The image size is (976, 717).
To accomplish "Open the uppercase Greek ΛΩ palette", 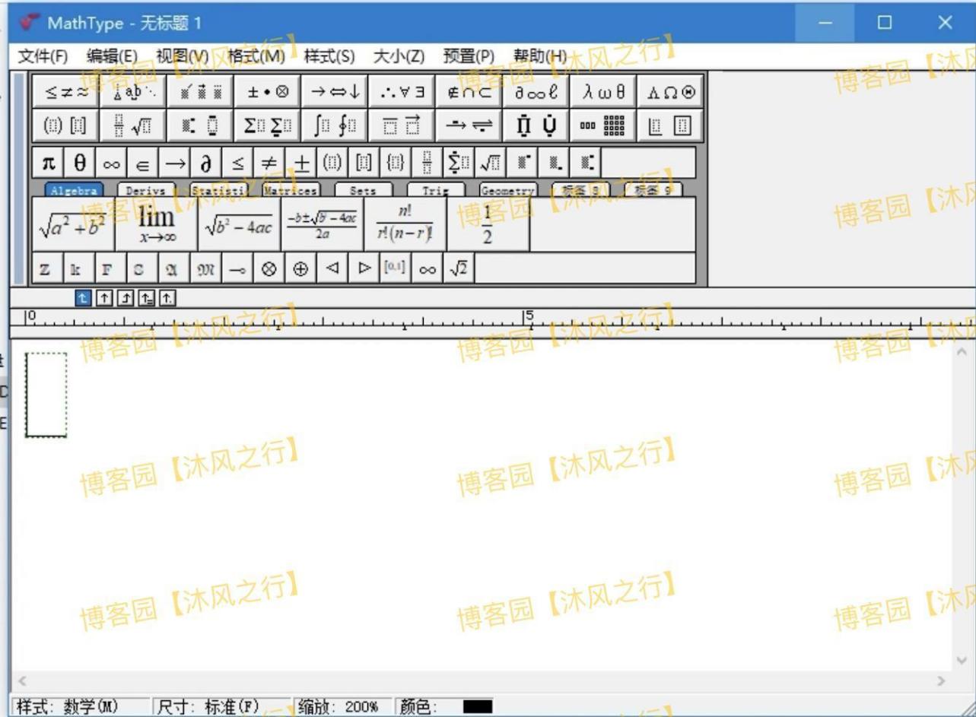I will (x=670, y=92).
